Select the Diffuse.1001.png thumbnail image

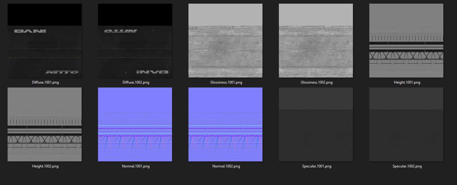pyautogui.click(x=45, y=41)
